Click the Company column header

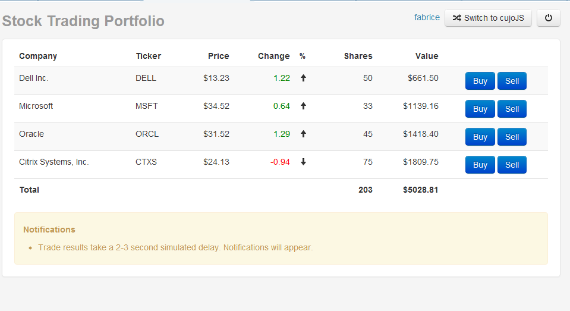(x=38, y=56)
